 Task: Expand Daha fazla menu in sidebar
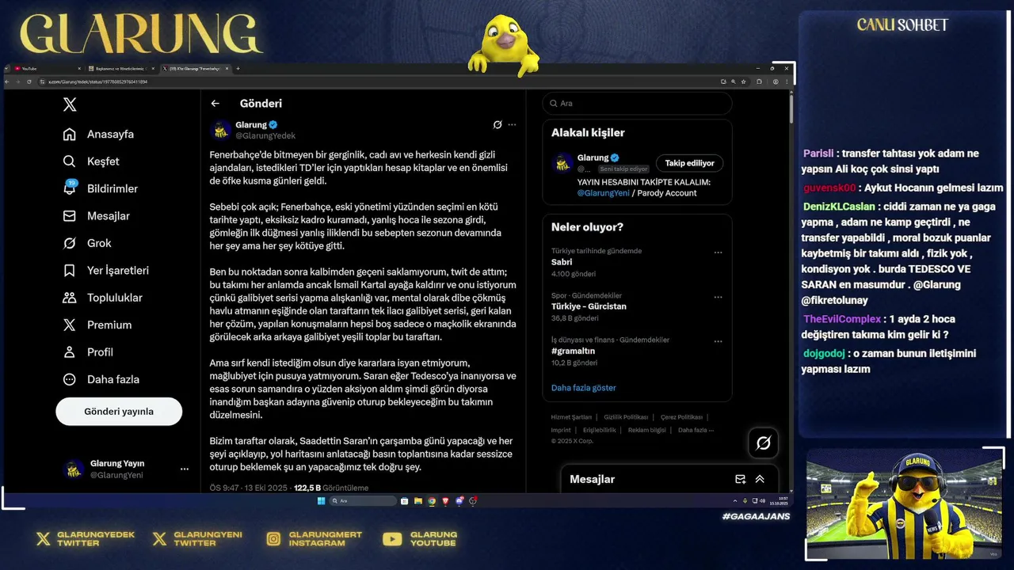(x=101, y=379)
